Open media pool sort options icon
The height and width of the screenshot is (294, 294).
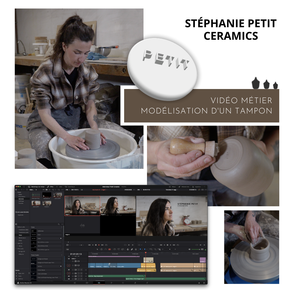pos(59,190)
